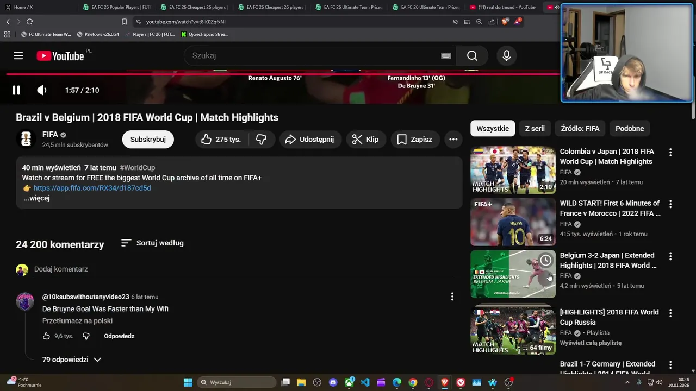Like the De Bruyne Wifi comment
Screen dimensions: 696x391
pyautogui.click(x=47, y=336)
